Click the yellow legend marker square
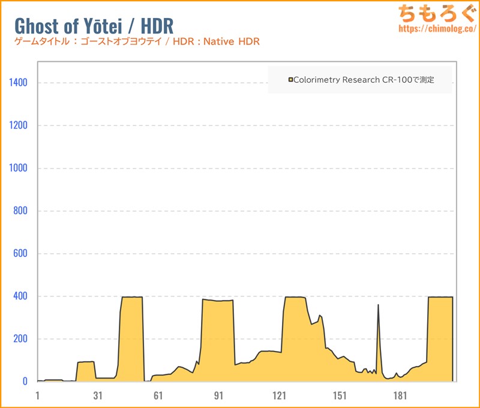 [x=291, y=80]
